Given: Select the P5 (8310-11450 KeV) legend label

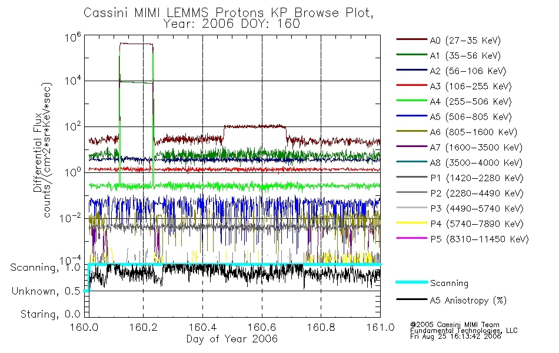Looking at the screenshot, I should pyautogui.click(x=480, y=239).
